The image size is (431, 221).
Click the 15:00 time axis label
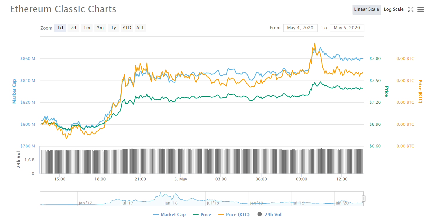click(60, 179)
